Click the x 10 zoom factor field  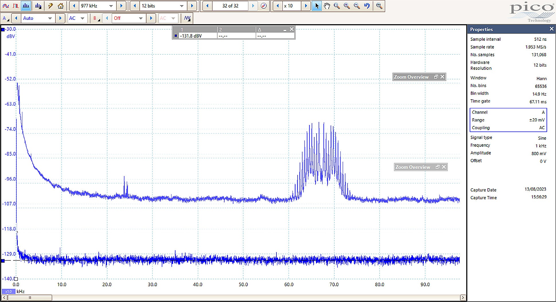pos(292,6)
